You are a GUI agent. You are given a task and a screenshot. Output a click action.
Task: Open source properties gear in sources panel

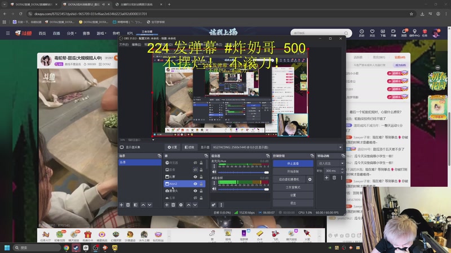[181, 205]
